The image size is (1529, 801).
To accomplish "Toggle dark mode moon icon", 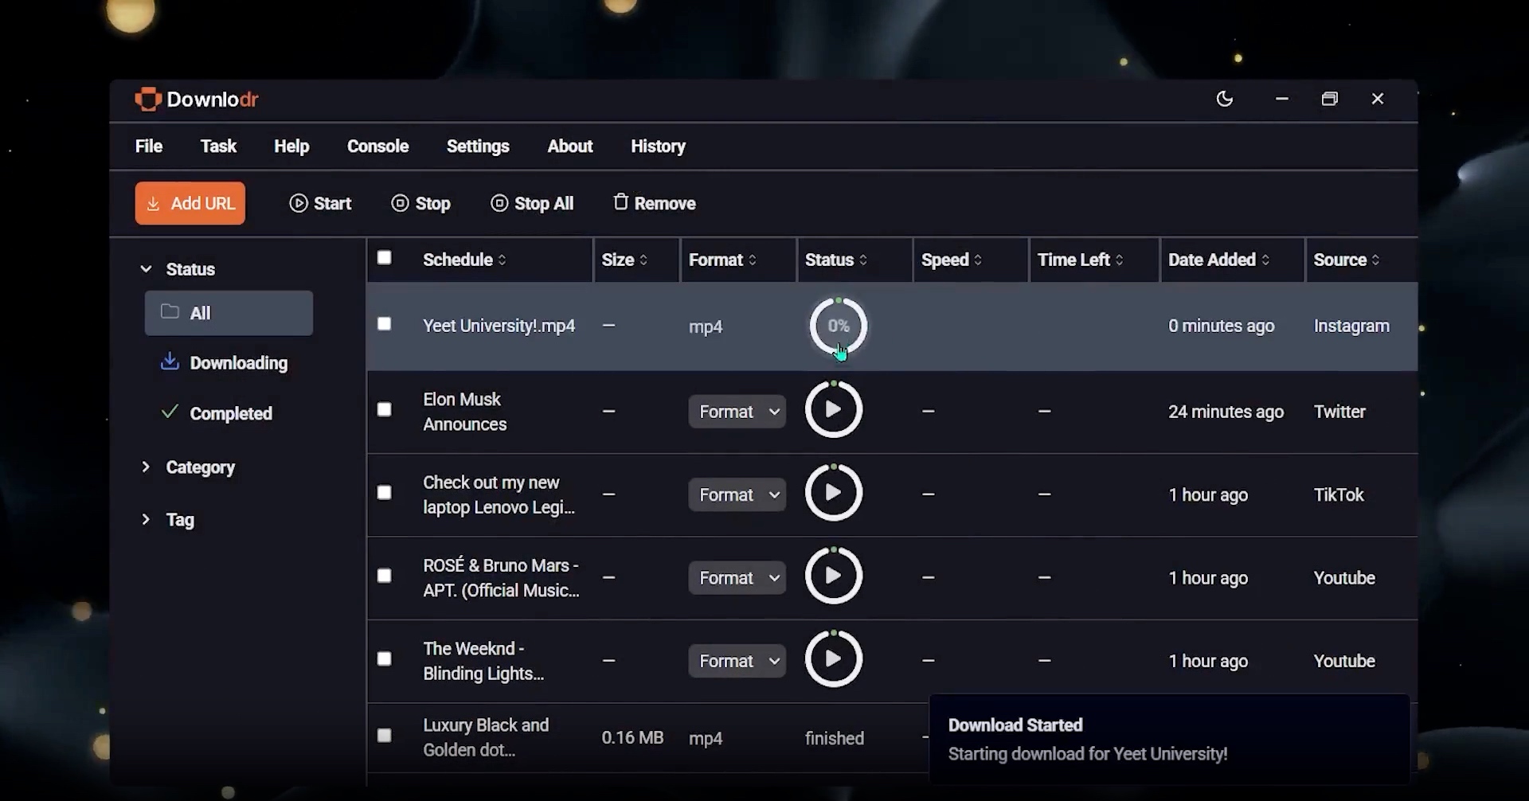I will [x=1224, y=99].
